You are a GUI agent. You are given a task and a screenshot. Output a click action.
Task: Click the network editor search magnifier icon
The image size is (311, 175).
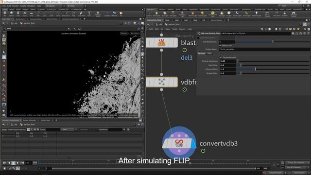305,29
